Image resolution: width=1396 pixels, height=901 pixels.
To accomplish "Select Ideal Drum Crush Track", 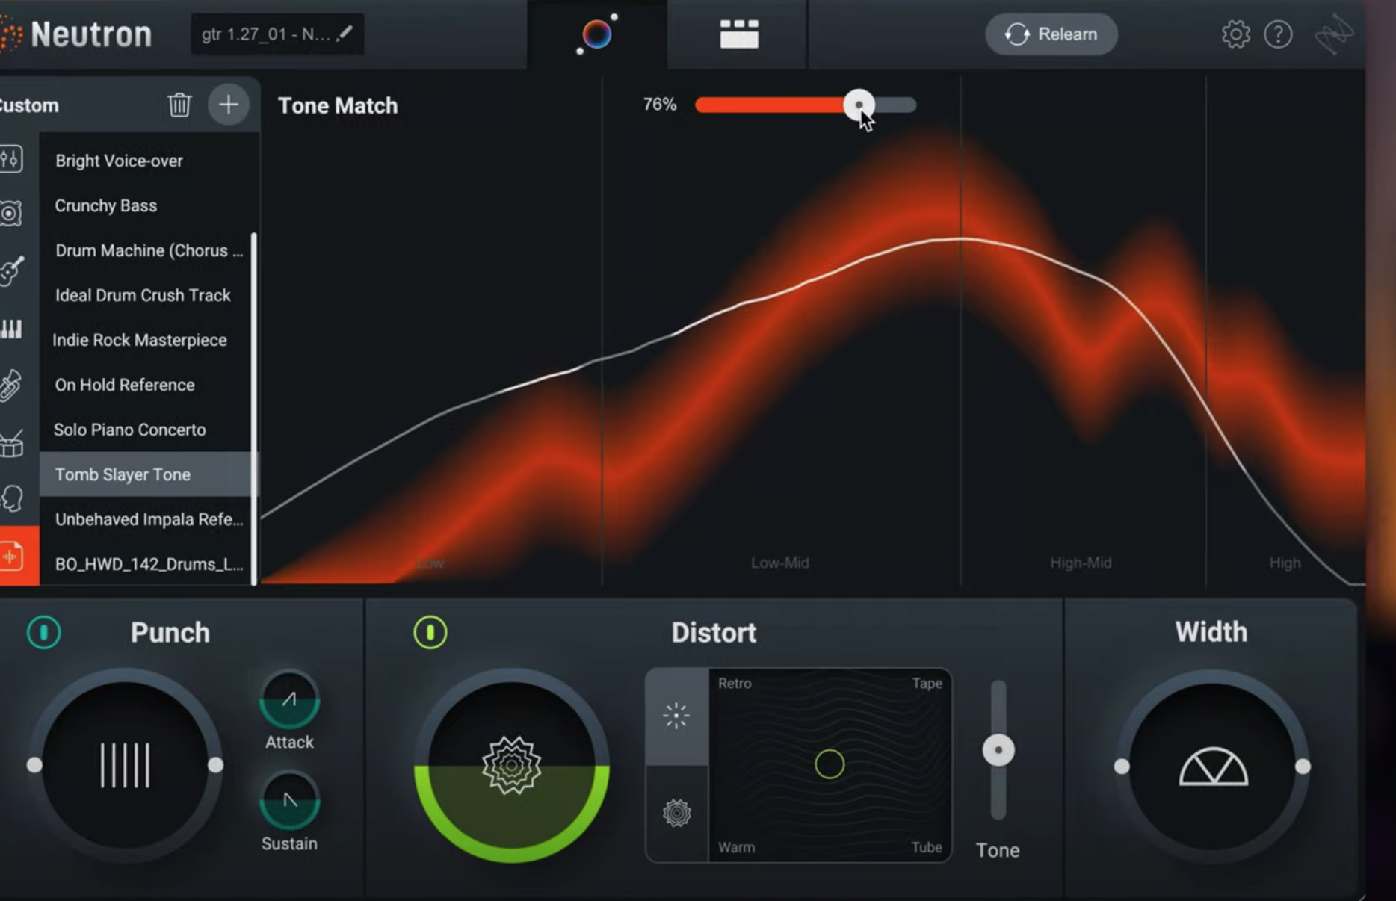I will click(x=146, y=295).
